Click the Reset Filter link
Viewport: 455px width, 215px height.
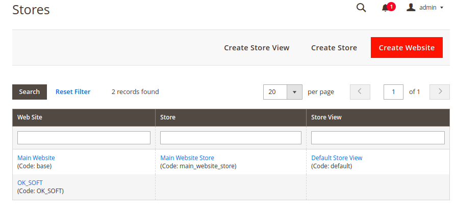[x=73, y=92]
